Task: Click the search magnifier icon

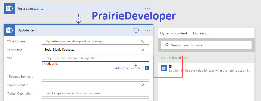Action: point(166,45)
